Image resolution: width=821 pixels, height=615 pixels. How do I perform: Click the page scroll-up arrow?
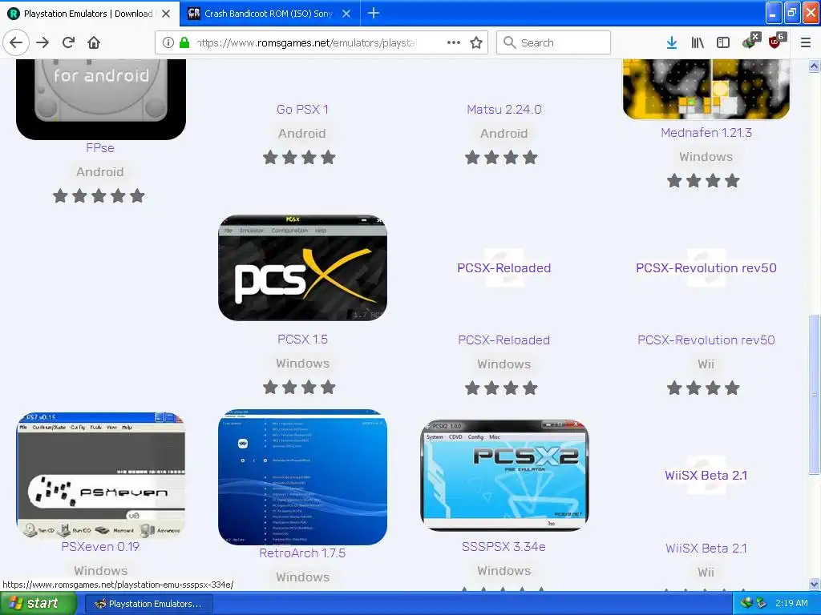click(814, 66)
